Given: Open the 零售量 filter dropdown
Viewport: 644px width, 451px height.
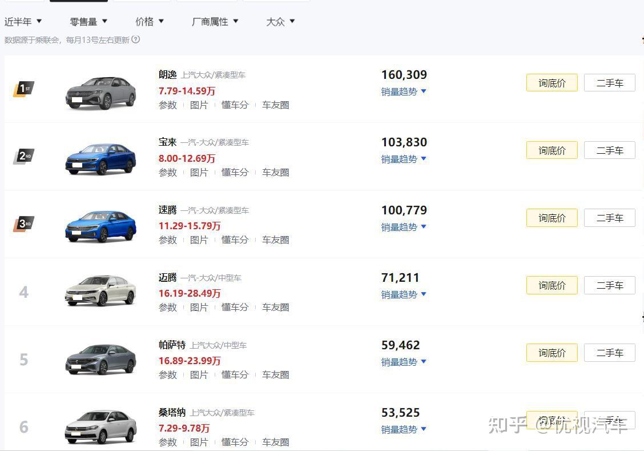Looking at the screenshot, I should point(88,22).
